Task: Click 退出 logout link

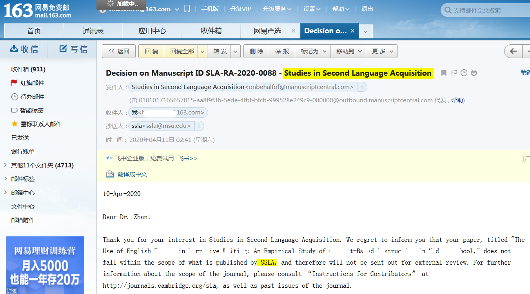Action: [367, 9]
